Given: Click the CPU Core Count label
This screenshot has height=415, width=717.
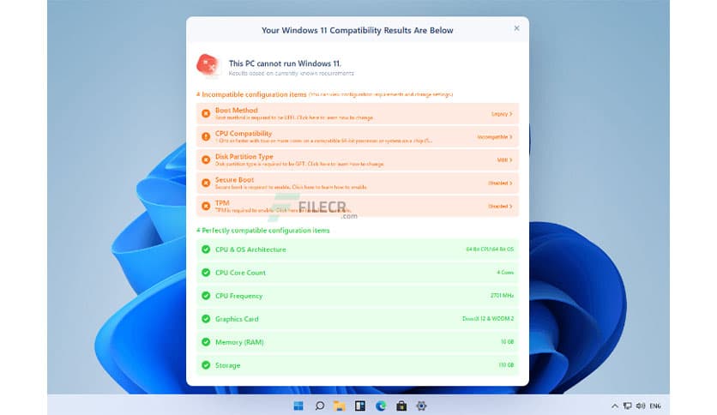Looking at the screenshot, I should [240, 273].
